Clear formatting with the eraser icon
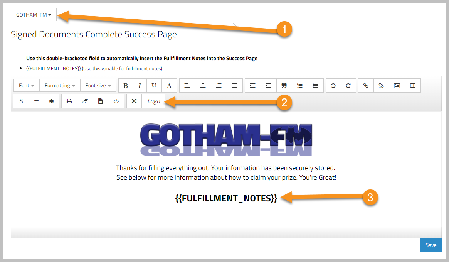449x262 pixels. (x=85, y=101)
